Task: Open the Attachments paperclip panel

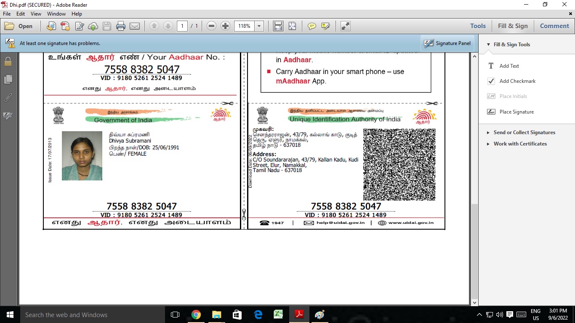Action: 8,98
